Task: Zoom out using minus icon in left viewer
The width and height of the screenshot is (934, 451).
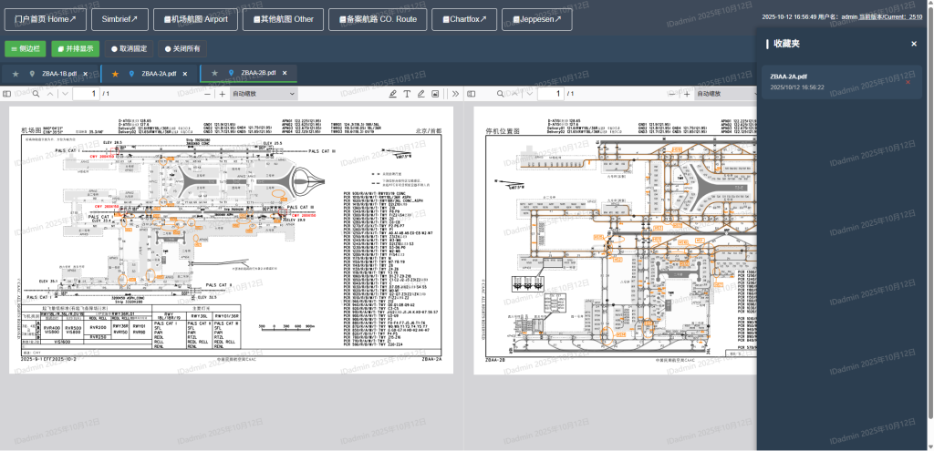Action: click(x=207, y=94)
